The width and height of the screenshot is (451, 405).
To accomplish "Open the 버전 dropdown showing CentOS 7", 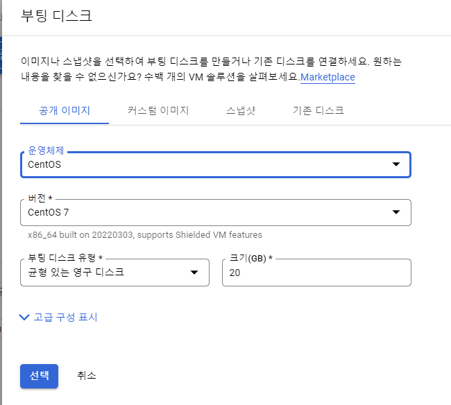I will coord(215,212).
